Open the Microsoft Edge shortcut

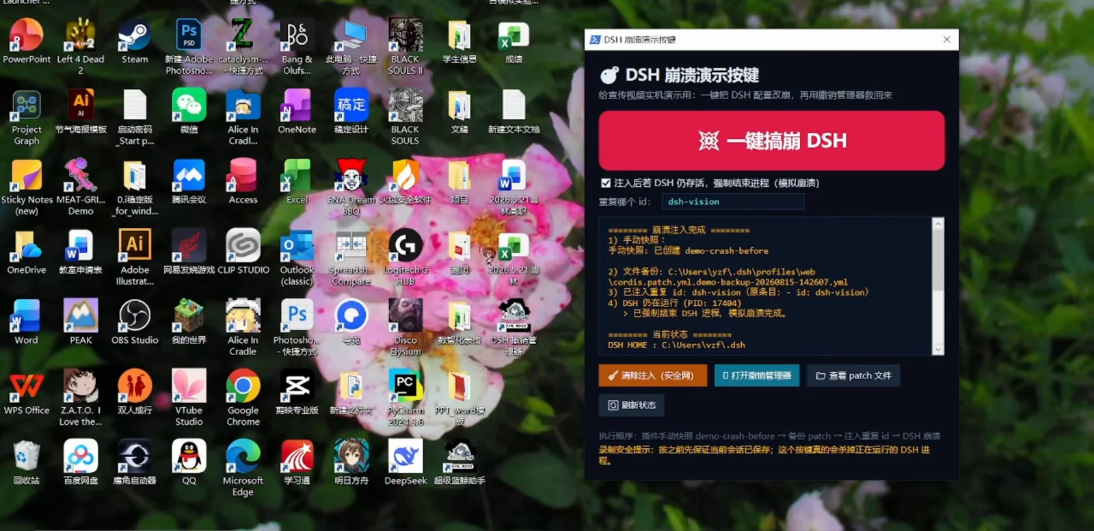[x=243, y=468]
